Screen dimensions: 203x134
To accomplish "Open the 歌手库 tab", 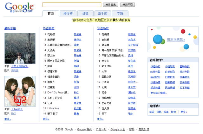I will [103, 13].
